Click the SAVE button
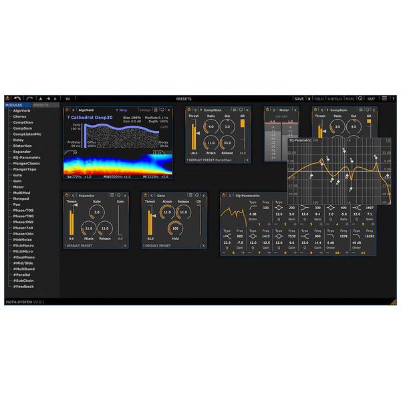 (299, 99)
